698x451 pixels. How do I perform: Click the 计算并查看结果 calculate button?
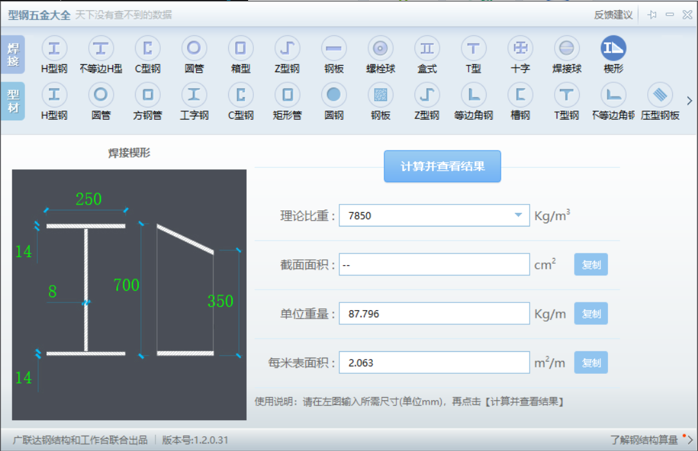(442, 166)
